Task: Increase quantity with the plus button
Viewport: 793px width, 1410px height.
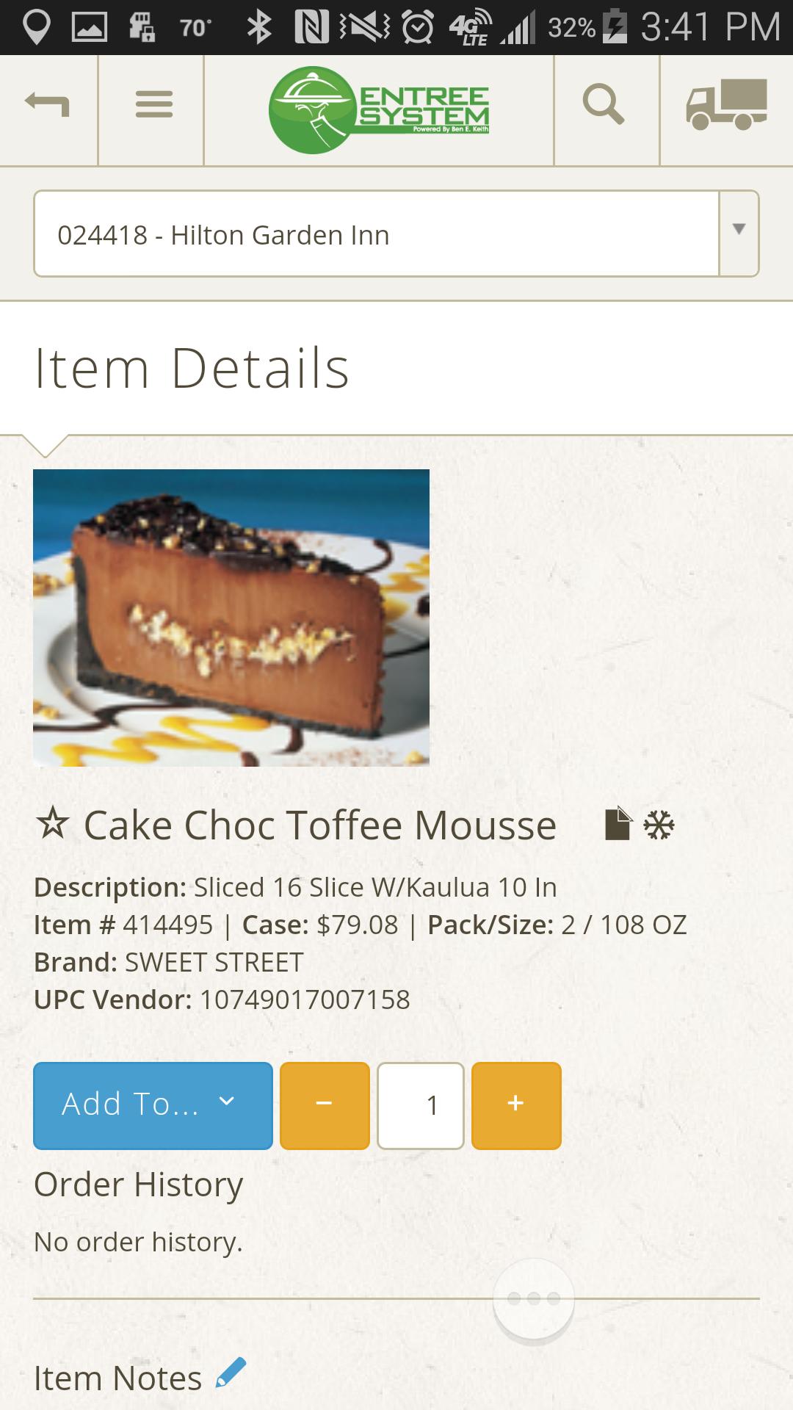Action: coord(516,1105)
